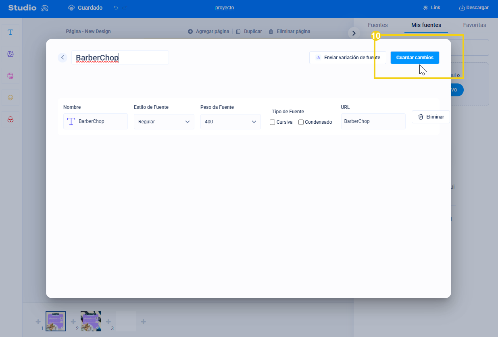Click Eliminar página option
The height and width of the screenshot is (337, 498).
pos(290,31)
